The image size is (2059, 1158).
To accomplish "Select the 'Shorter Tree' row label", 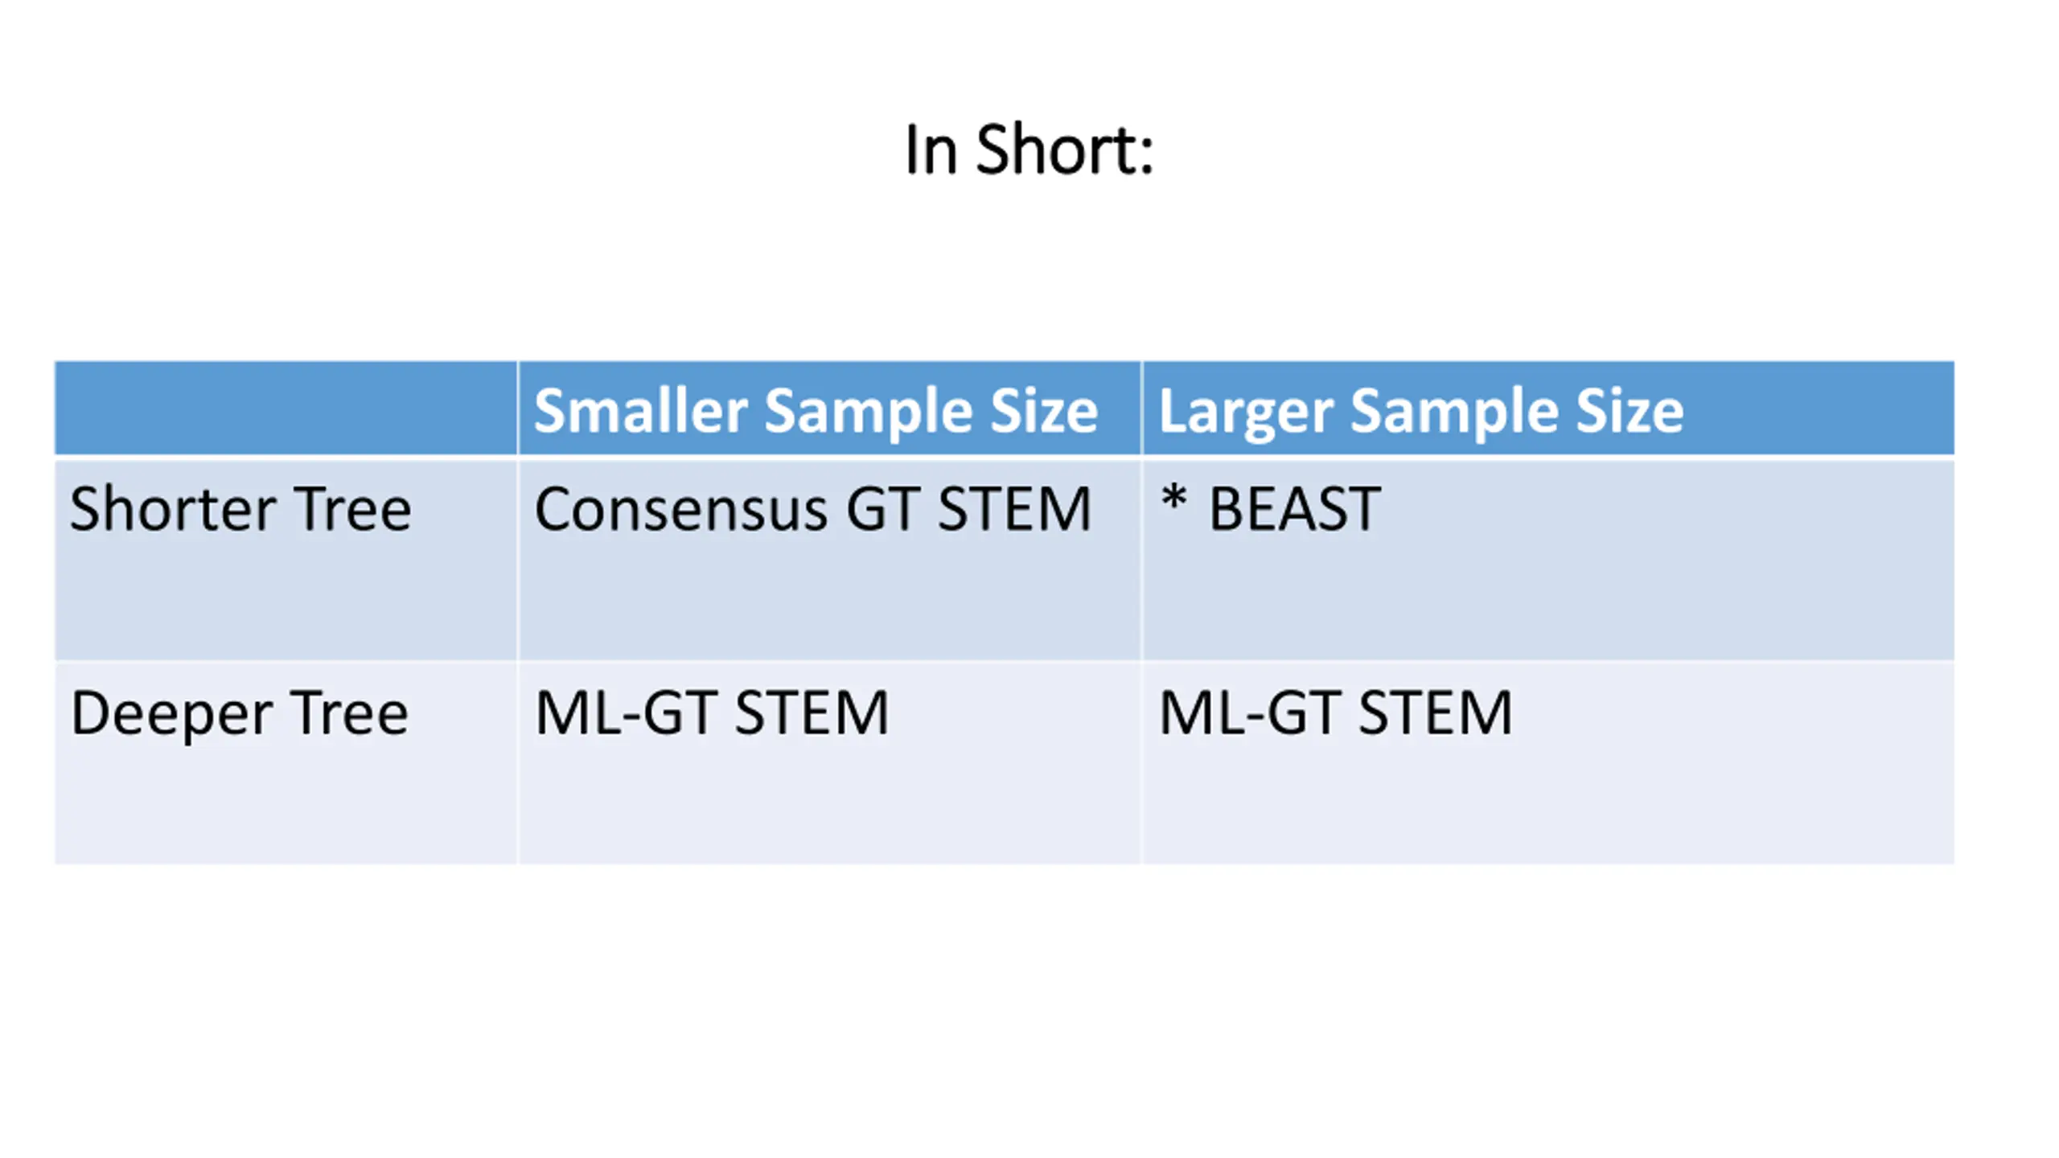I will [286, 559].
